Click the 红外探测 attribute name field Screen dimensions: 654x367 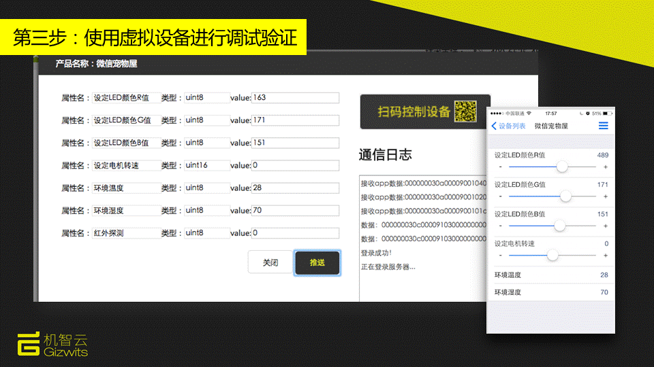click(x=126, y=233)
